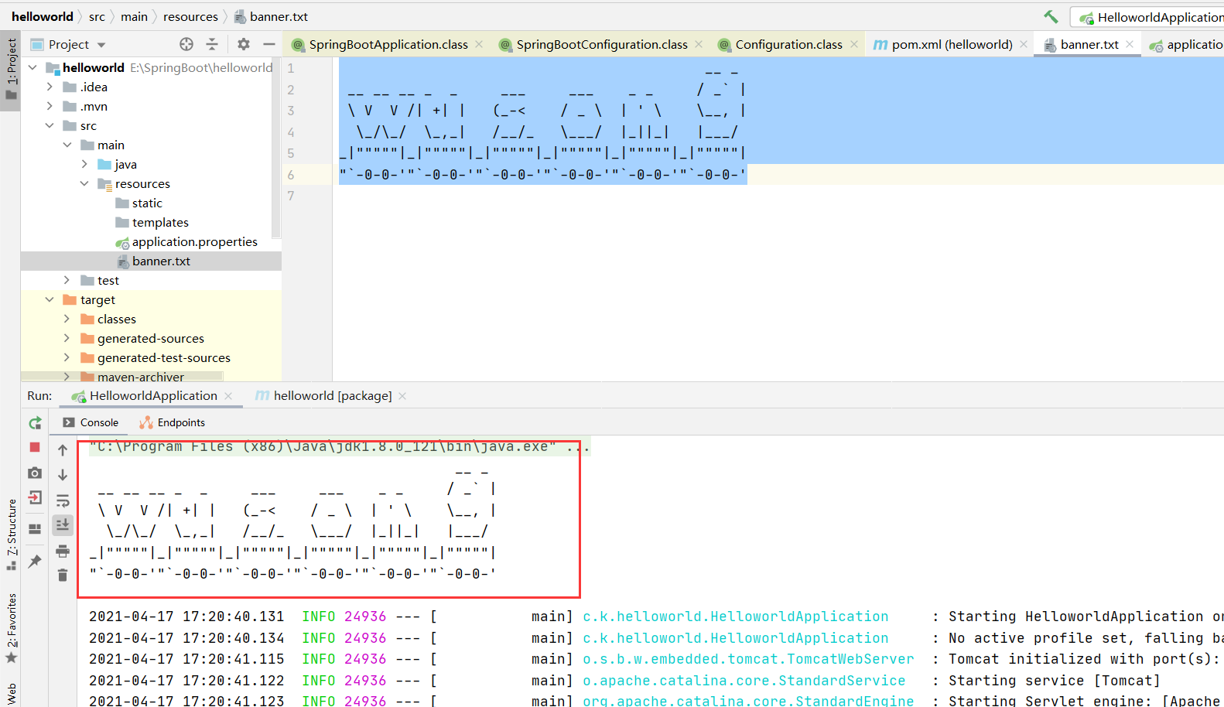Close the Configuration.class tab
Viewport: 1224px width, 707px height.
pyautogui.click(x=854, y=44)
